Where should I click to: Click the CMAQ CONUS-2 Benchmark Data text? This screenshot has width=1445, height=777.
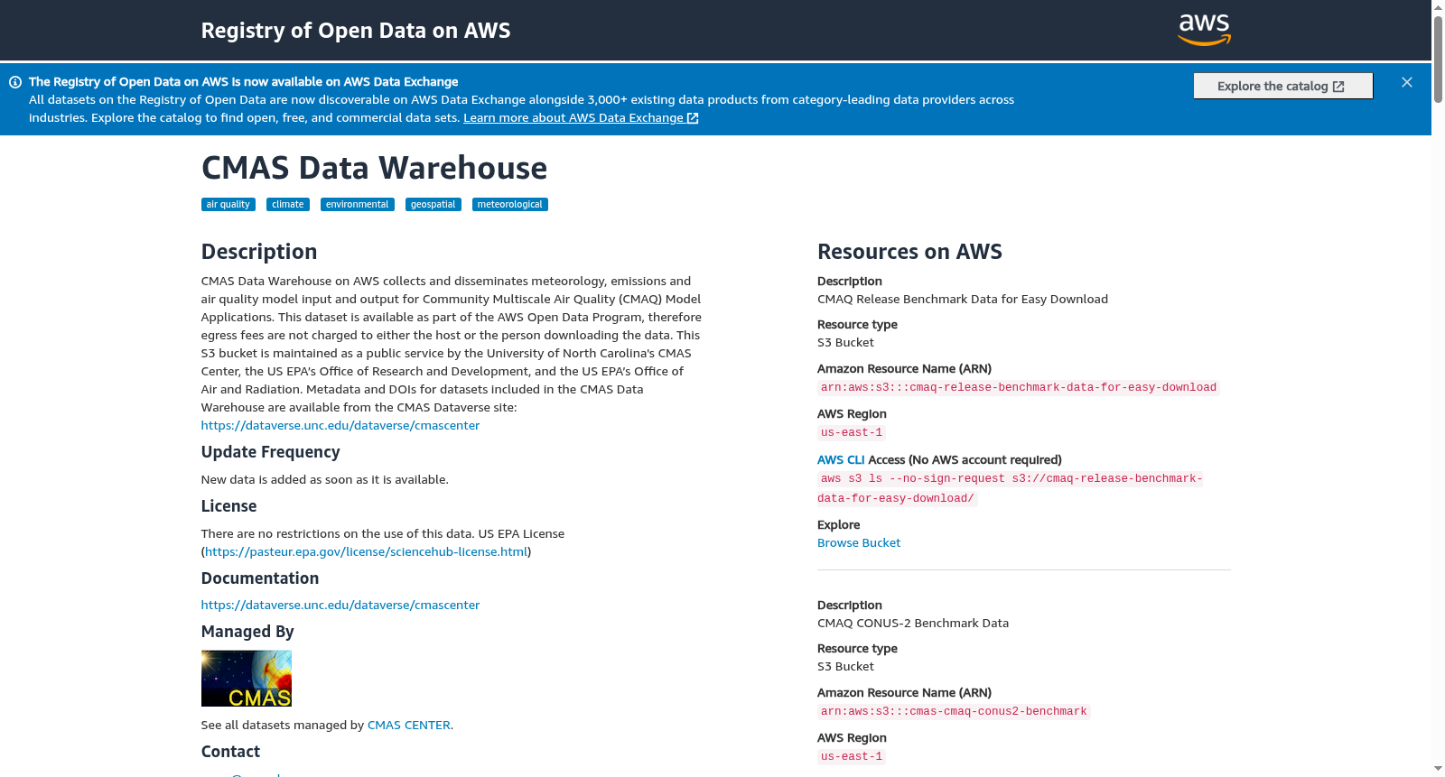tap(913, 624)
